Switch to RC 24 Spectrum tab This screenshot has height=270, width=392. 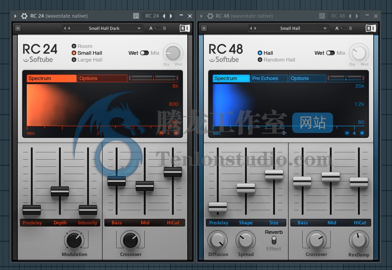coord(52,78)
